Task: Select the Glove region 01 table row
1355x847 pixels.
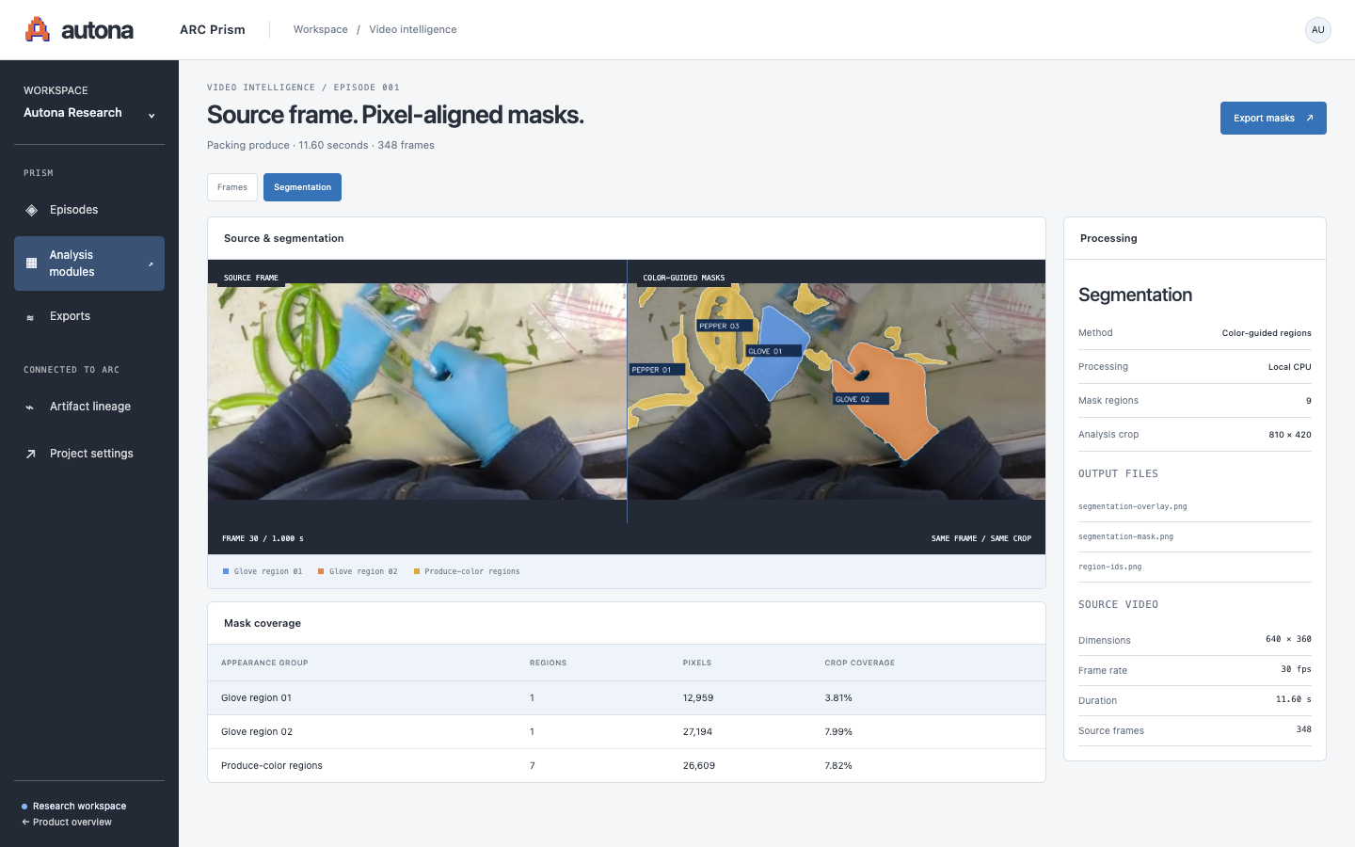Action: coord(627,698)
